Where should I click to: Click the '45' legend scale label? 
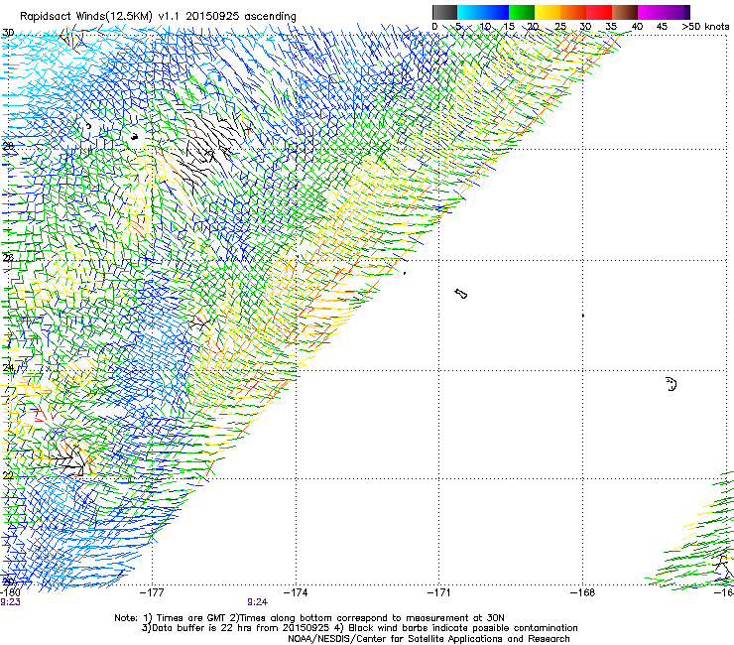pyautogui.click(x=662, y=27)
